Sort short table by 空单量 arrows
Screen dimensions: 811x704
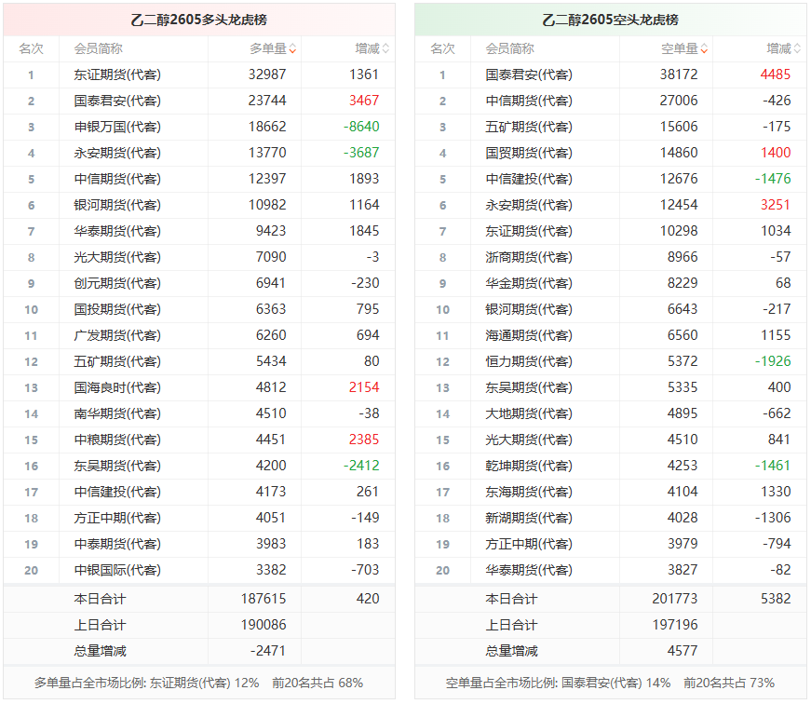point(705,49)
